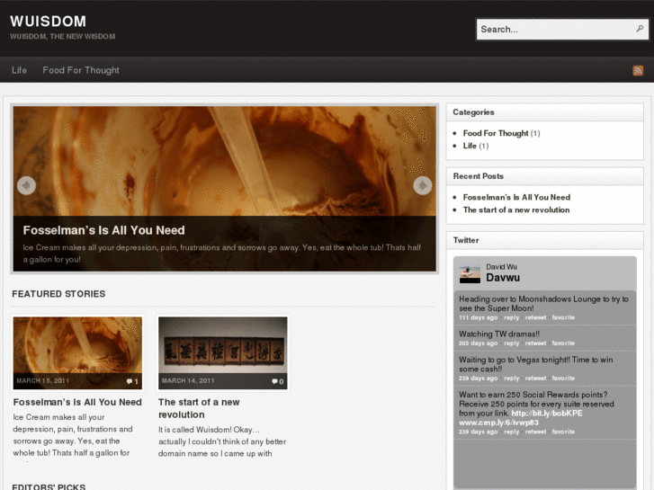Click the WUISDOM site title
This screenshot has width=654, height=490.
pyautogui.click(x=48, y=22)
